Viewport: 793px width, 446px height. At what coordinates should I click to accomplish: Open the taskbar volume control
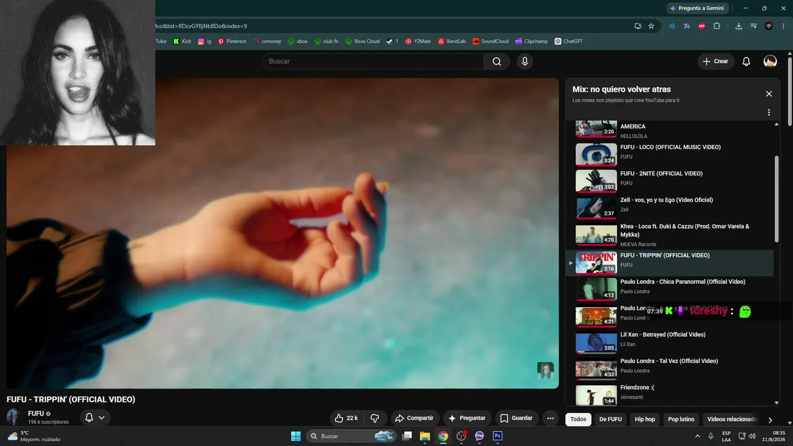(x=752, y=436)
